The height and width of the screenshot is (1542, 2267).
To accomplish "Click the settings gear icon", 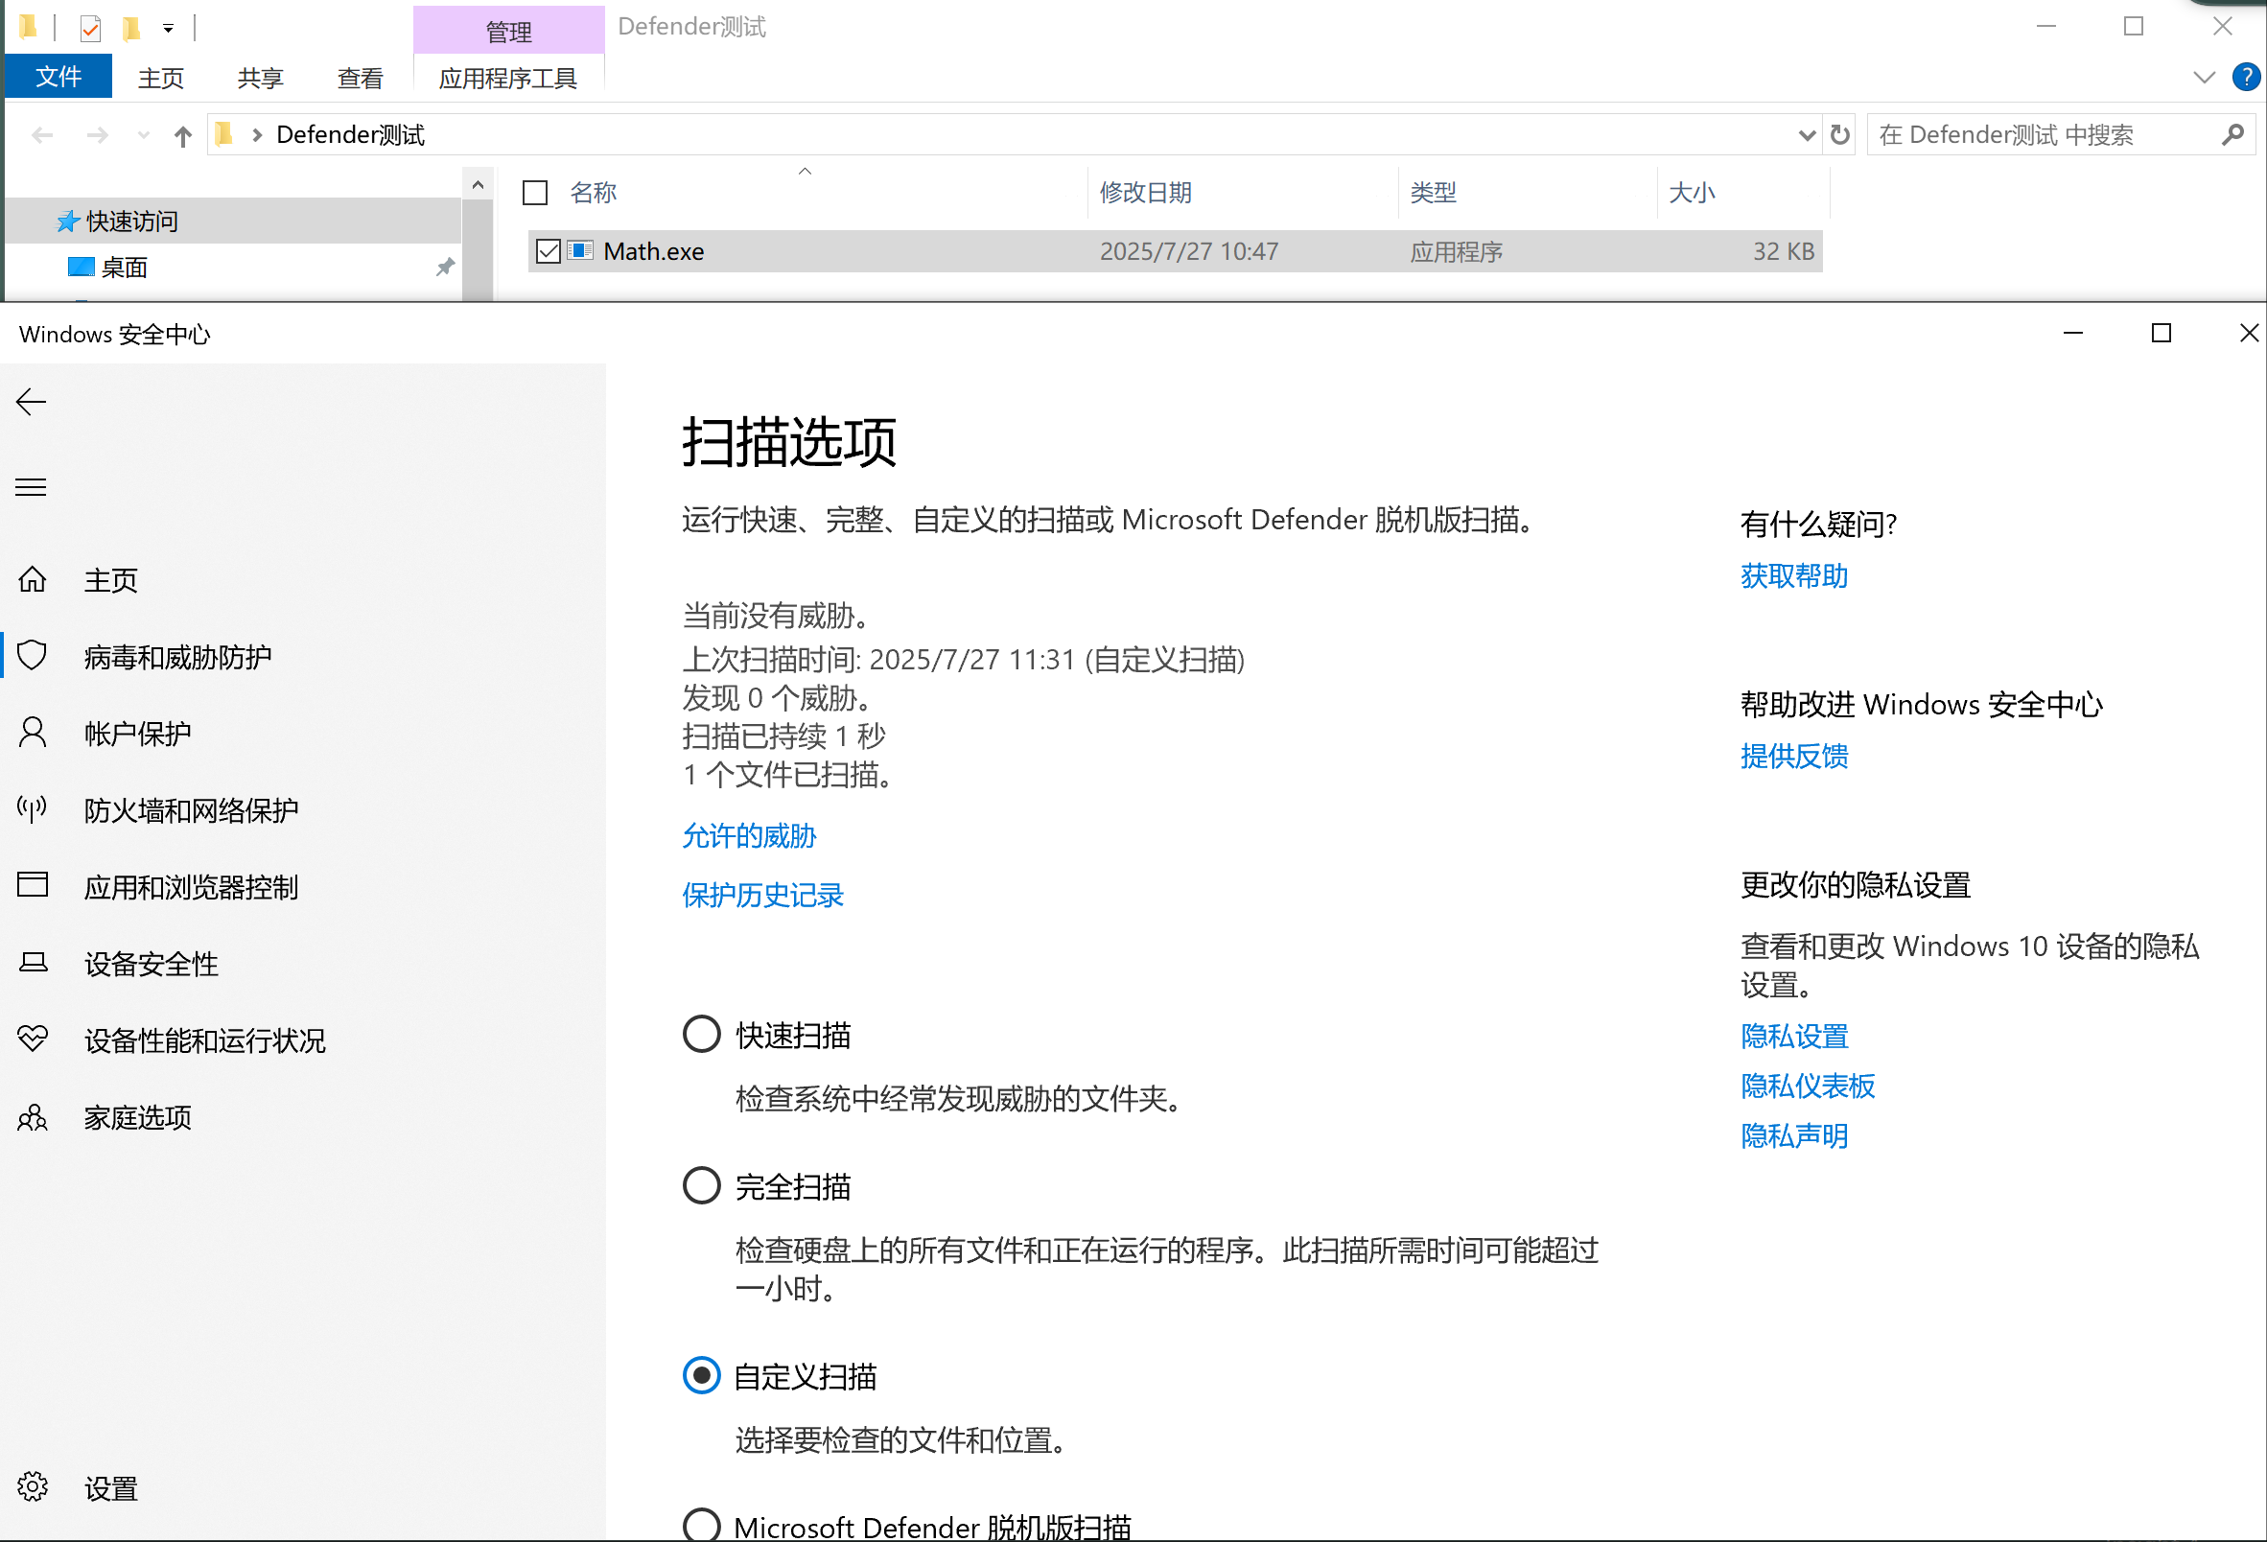I will pyautogui.click(x=33, y=1486).
